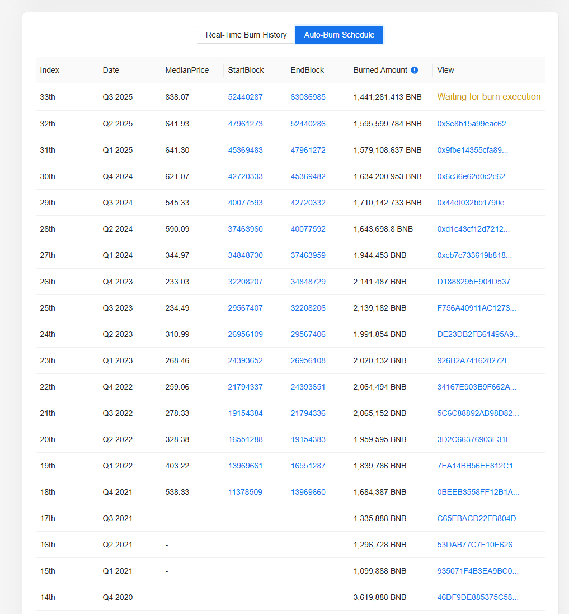Open EndBlock 63036985 for the 33th burn

(x=308, y=97)
